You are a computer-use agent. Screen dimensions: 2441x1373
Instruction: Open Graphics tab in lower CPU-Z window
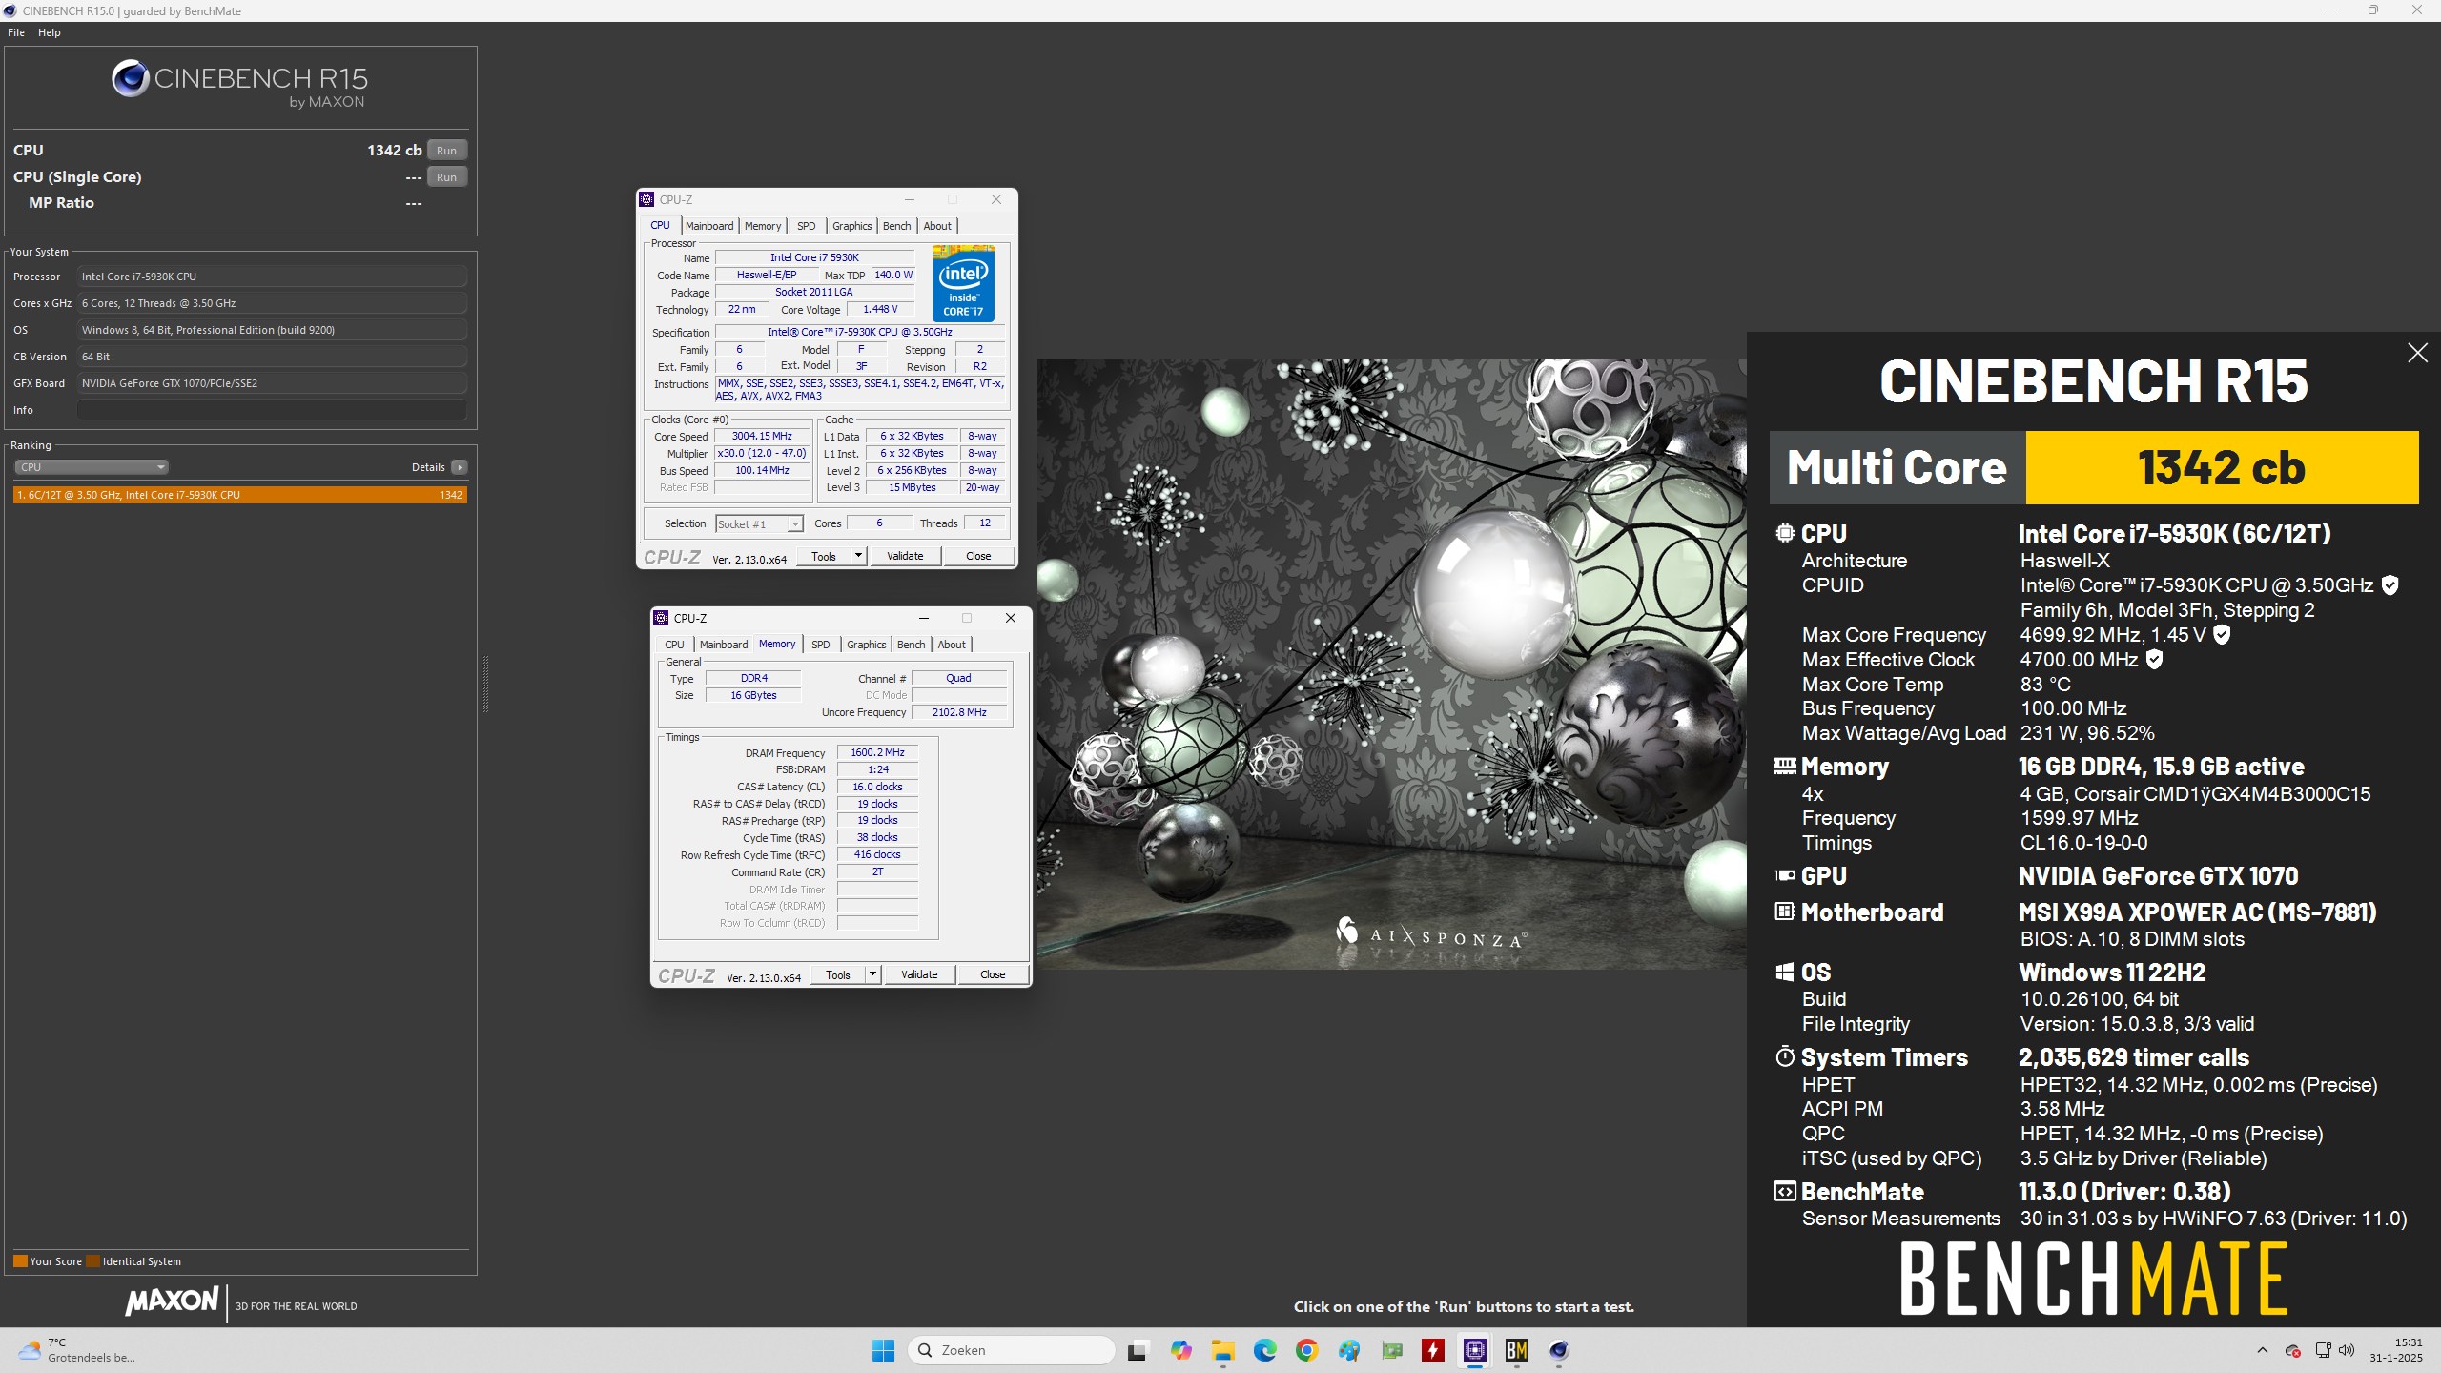tap(866, 645)
